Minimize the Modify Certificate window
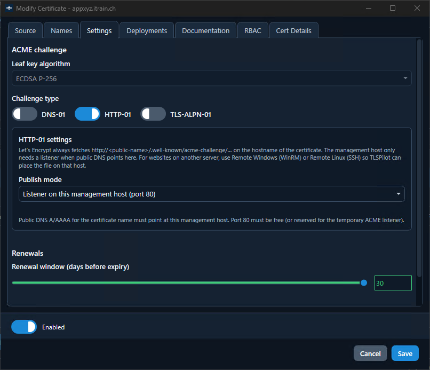Image resolution: width=430 pixels, height=370 pixels. pyautogui.click(x=369, y=8)
